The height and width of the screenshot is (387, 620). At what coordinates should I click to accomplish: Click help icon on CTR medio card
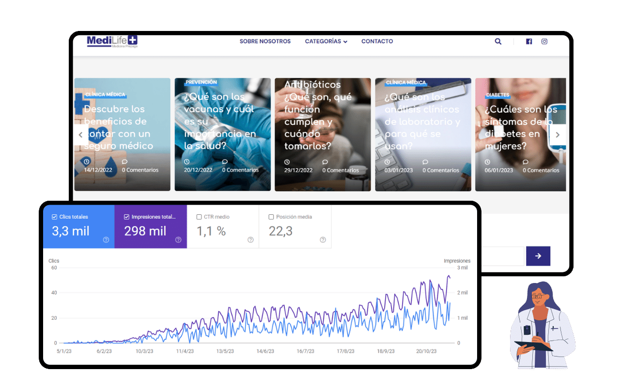[250, 240]
